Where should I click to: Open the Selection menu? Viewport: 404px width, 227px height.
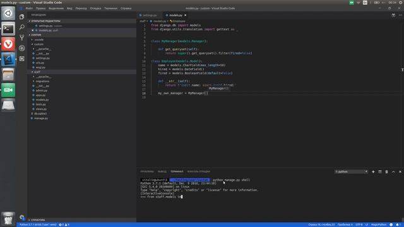(x=56, y=8)
